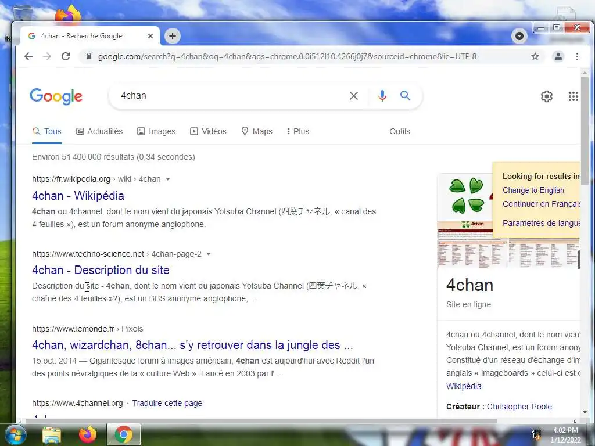Bookmark this page with the star icon
This screenshot has height=446, width=595.
(x=535, y=56)
